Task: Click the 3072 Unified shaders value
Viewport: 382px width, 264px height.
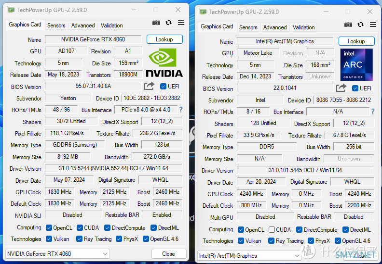Action: pos(71,121)
